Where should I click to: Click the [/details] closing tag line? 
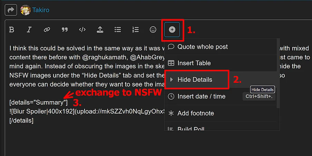click(x=21, y=120)
